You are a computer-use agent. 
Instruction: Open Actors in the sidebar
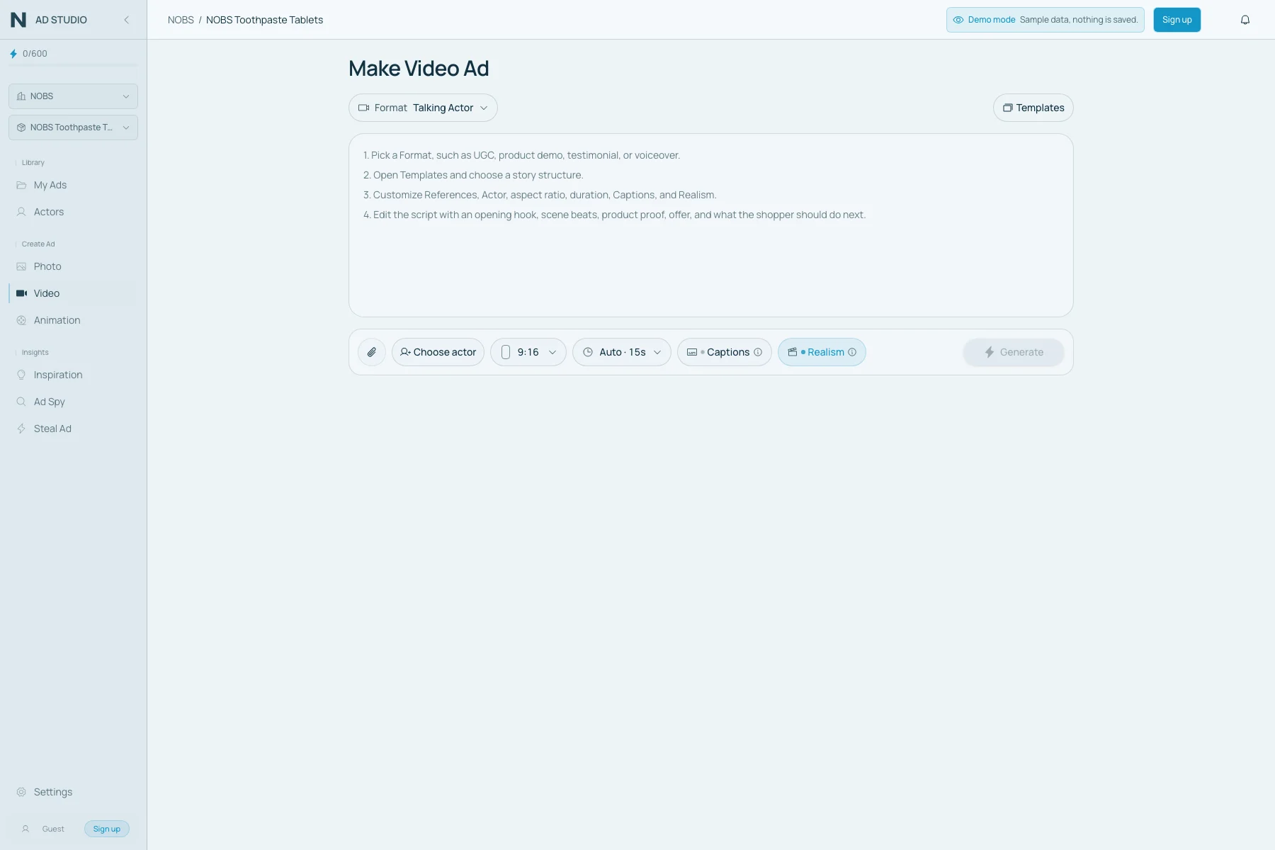pyautogui.click(x=73, y=212)
